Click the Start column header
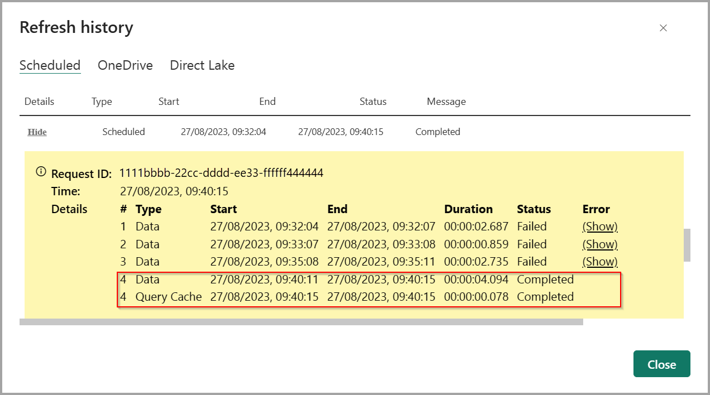This screenshot has width=710, height=395. (169, 101)
